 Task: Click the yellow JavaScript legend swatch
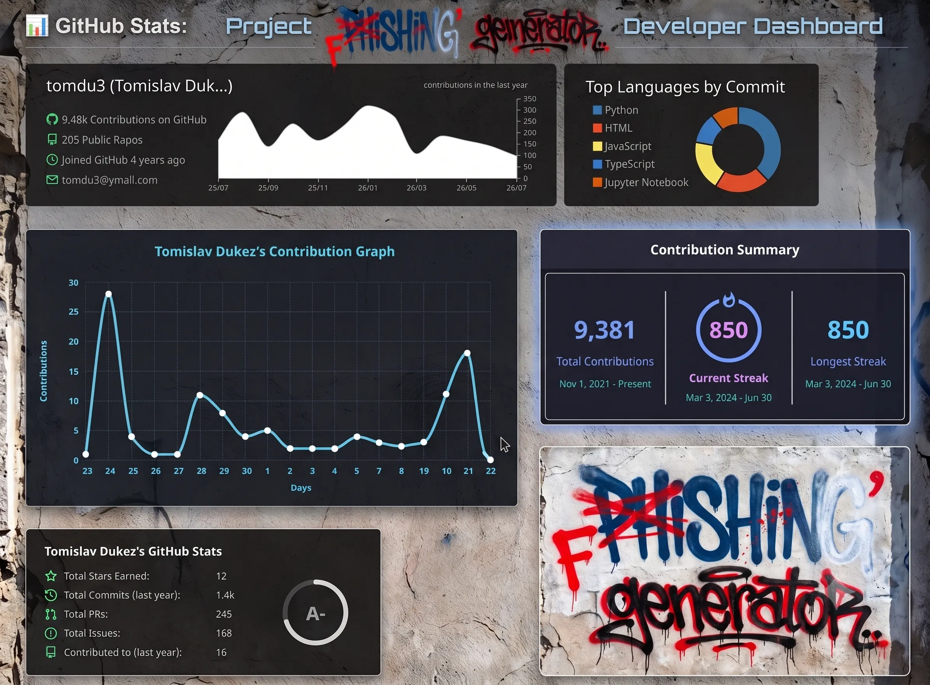597,146
